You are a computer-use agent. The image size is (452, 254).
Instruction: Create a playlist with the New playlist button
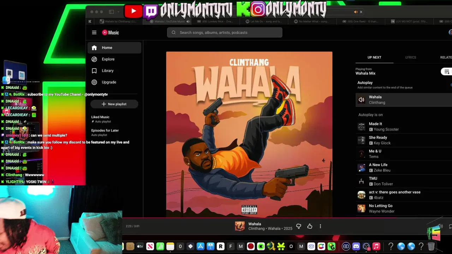[x=114, y=104]
